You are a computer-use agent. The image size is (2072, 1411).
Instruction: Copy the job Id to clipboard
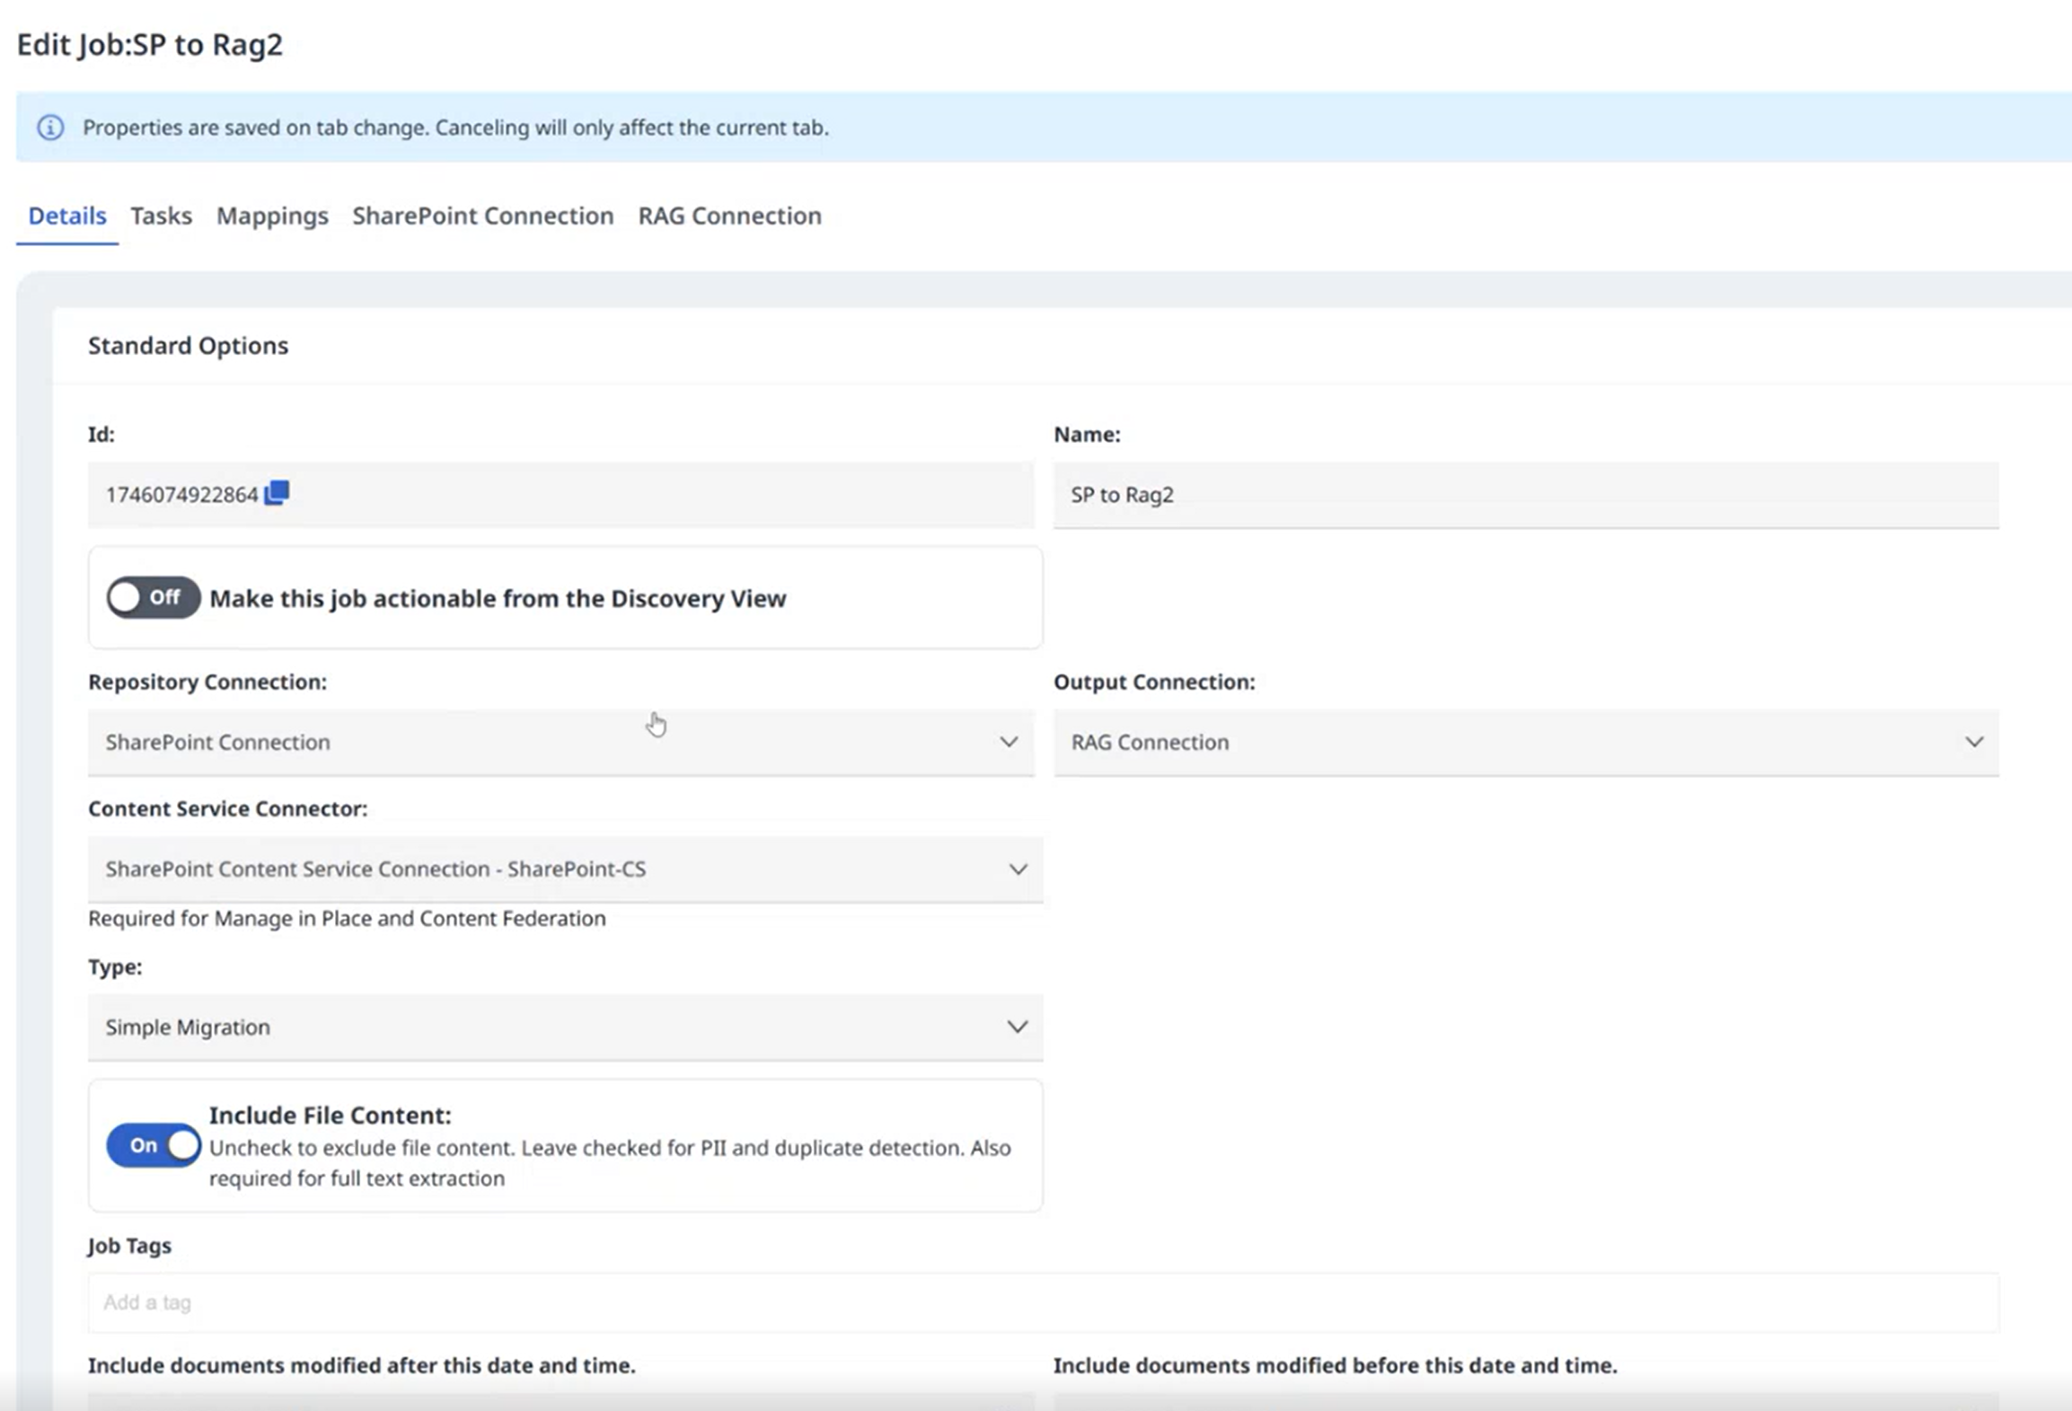tap(277, 493)
